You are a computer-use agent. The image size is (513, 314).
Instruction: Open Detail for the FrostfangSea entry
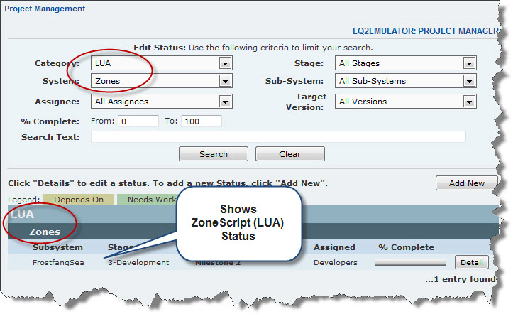[472, 263]
